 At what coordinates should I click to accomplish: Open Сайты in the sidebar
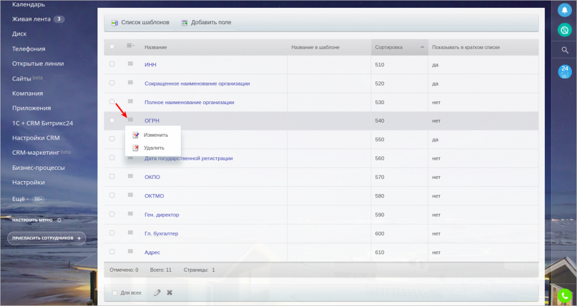(22, 79)
